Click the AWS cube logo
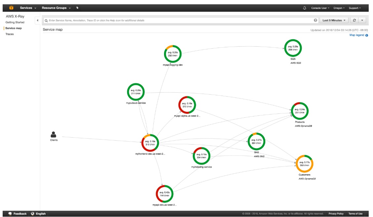Screen dimensions: 373x217 point(11,8)
